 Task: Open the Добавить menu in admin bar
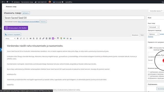[15, 2]
